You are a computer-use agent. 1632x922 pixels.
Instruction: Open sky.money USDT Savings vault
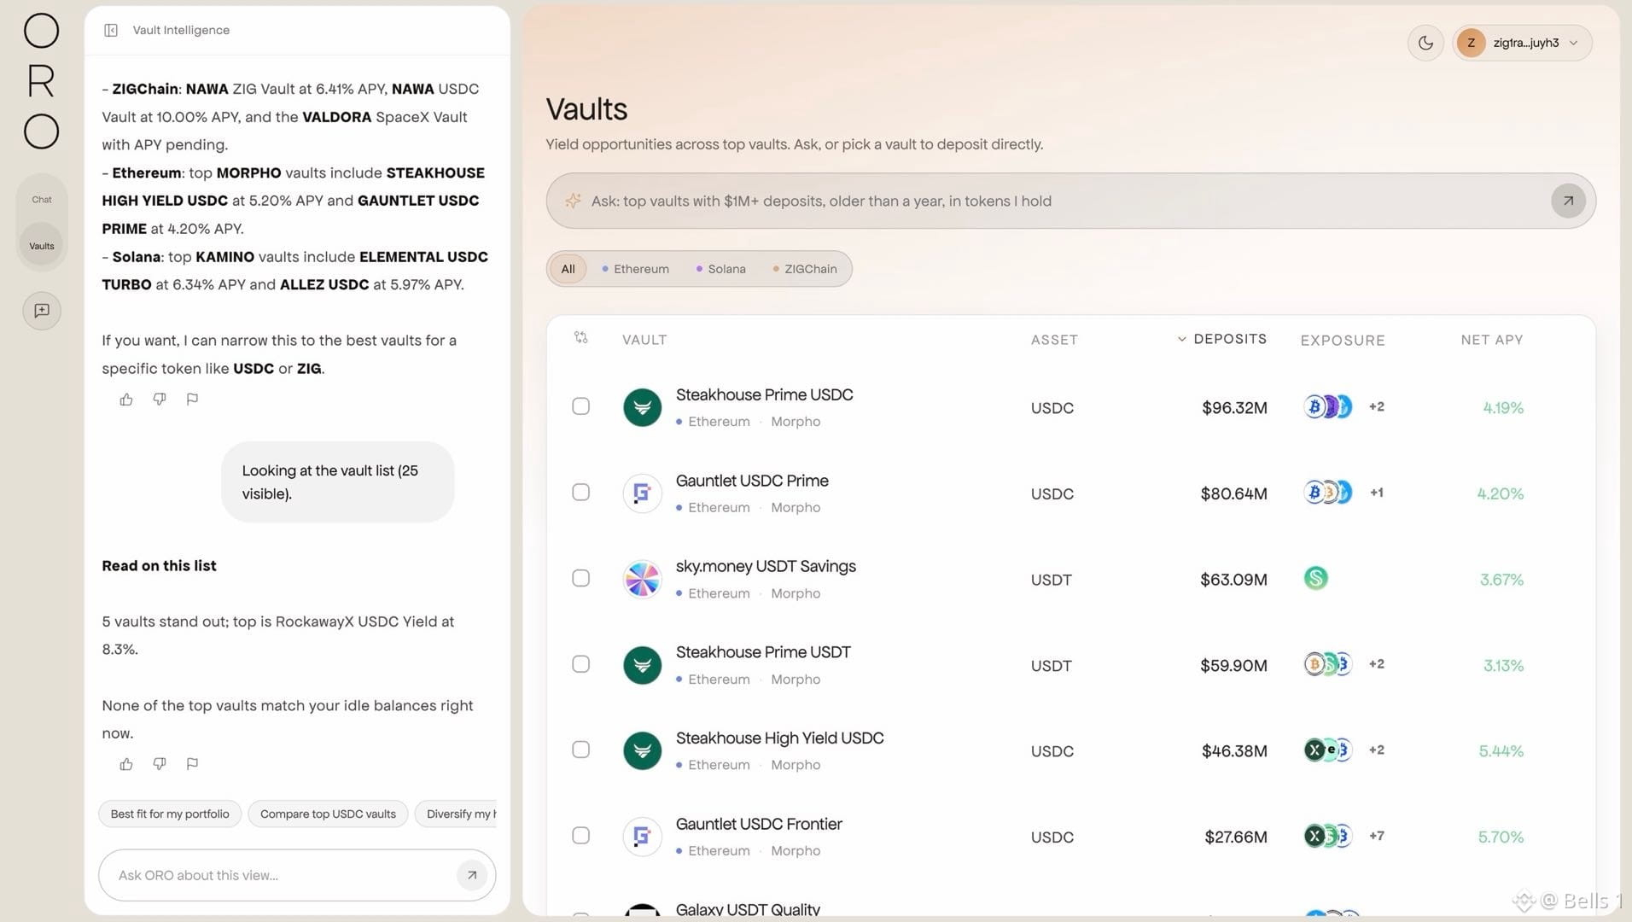coord(766,566)
